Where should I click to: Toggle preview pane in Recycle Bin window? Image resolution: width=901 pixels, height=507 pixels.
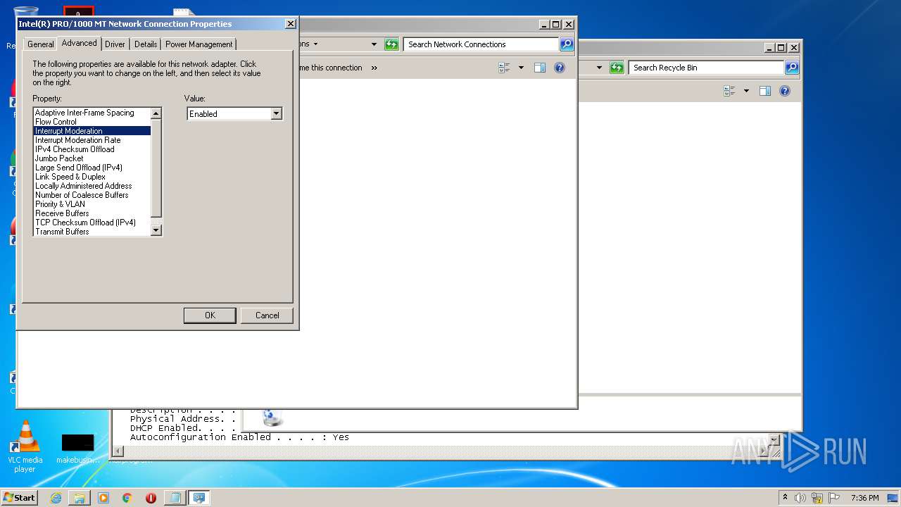[x=765, y=91]
